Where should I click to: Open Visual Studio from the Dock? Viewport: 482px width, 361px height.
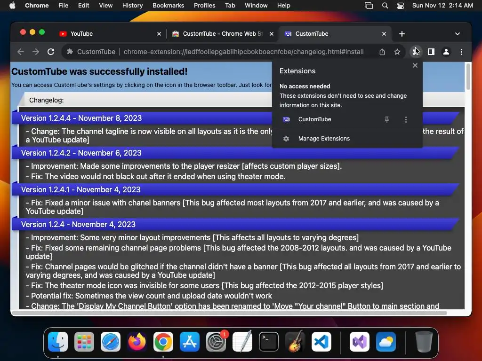click(x=360, y=342)
